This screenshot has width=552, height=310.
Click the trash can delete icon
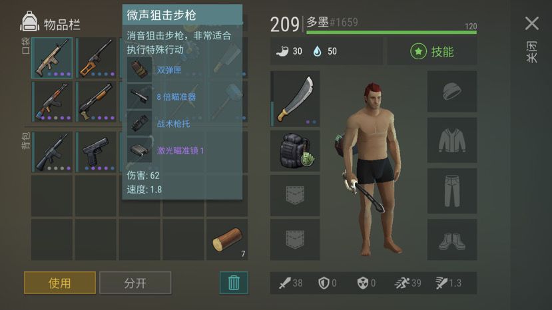[x=234, y=283]
